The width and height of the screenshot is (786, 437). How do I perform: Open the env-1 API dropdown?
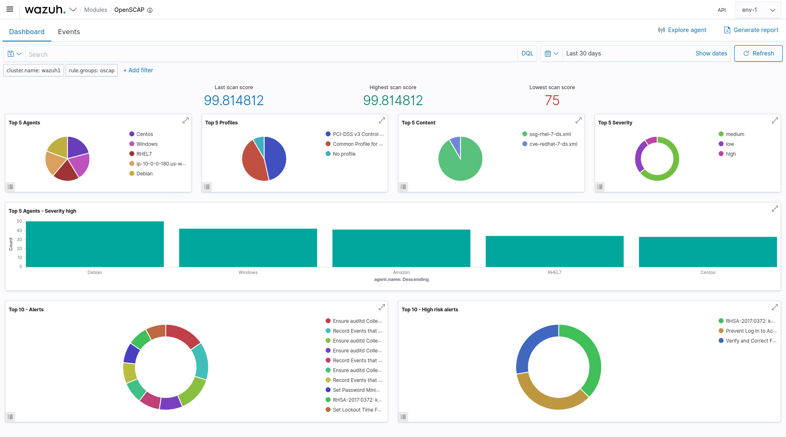(758, 10)
